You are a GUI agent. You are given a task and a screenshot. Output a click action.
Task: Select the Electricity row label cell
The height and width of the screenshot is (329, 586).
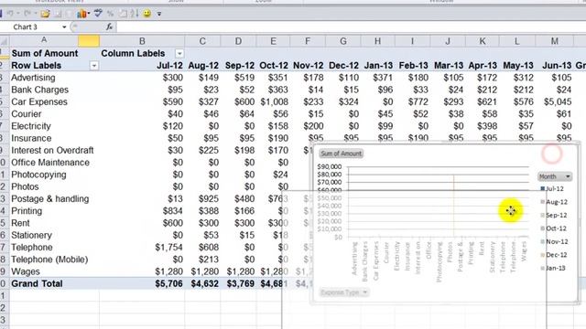tap(54, 126)
